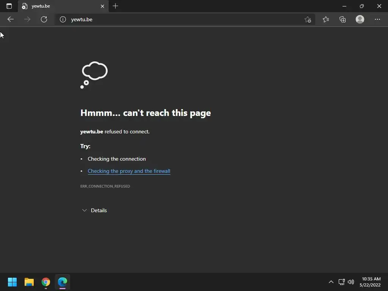Expand the Details section
Viewport: 388px width, 291px height.
[x=94, y=210]
